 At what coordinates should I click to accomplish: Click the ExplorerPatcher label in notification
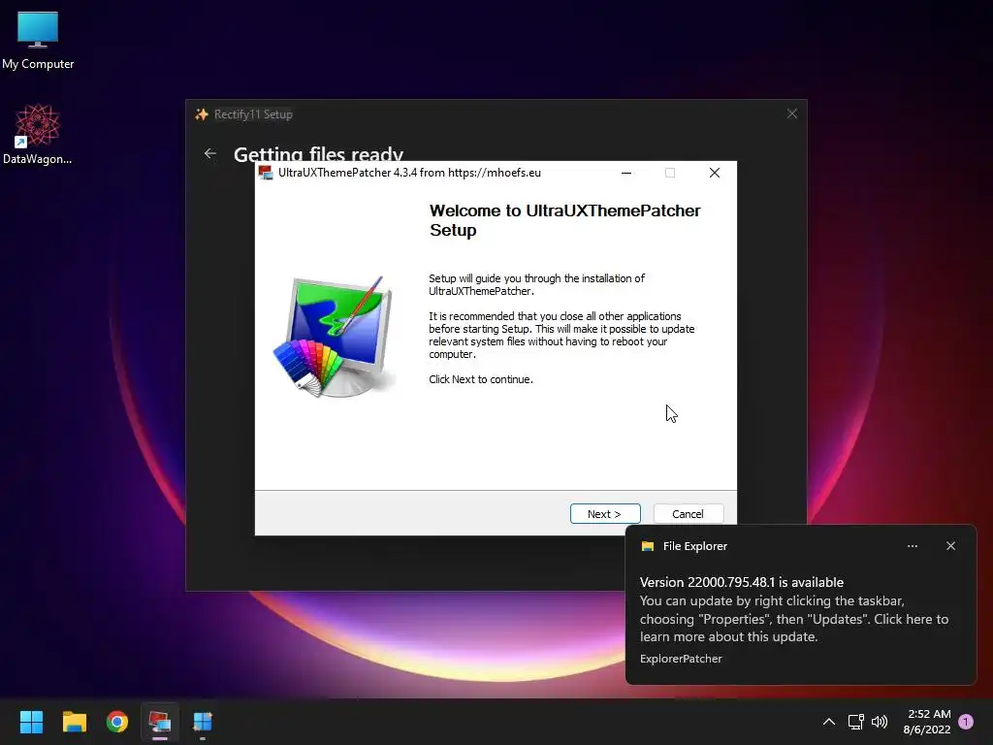(x=681, y=659)
